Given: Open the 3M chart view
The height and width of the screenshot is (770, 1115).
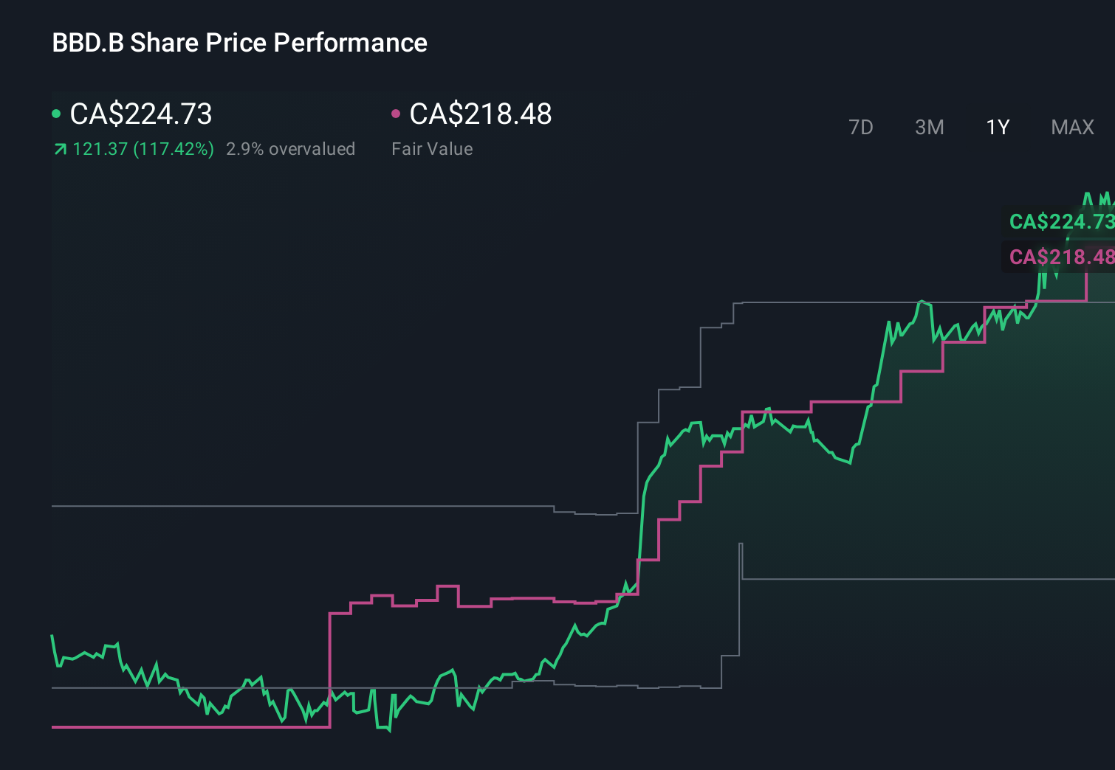Looking at the screenshot, I should click(x=929, y=127).
